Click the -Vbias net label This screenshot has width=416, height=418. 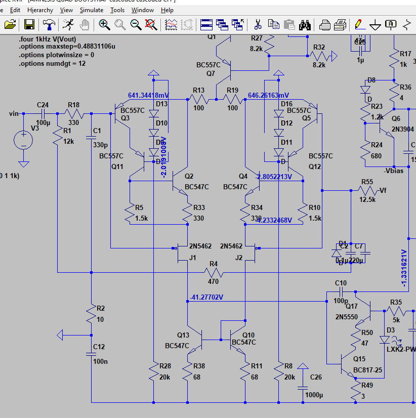point(394,171)
